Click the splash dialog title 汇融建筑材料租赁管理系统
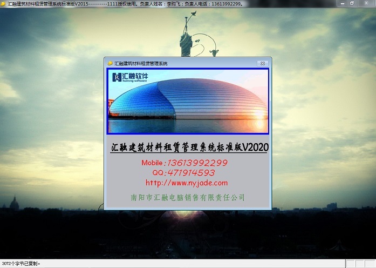 point(141,63)
